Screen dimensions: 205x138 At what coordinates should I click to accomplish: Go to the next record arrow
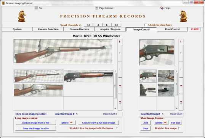click(107, 25)
